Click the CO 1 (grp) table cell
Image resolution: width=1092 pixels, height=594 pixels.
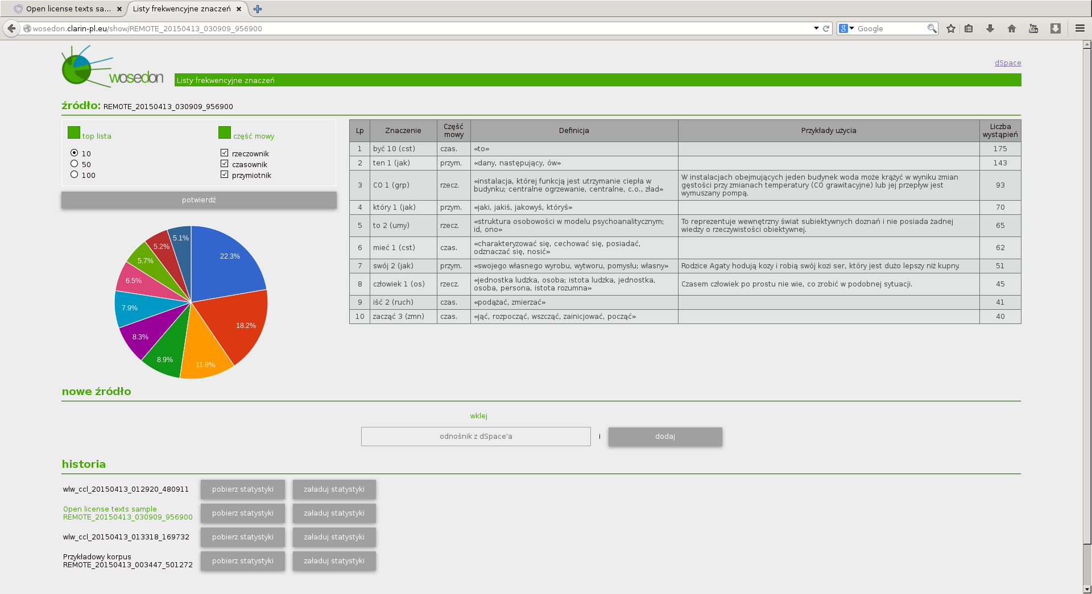403,185
